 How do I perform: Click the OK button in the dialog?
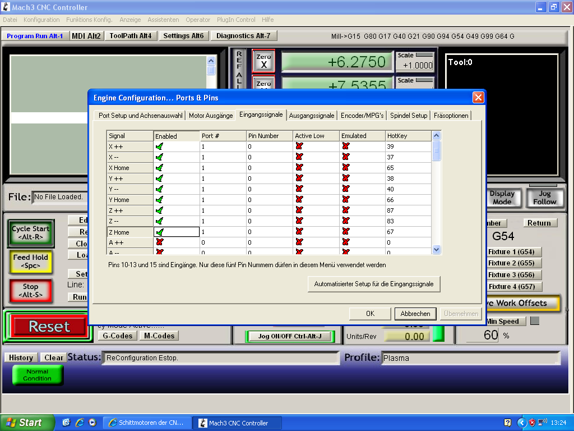coord(370,314)
